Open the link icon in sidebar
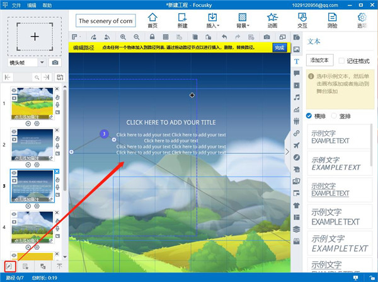Image resolution: width=378 pixels, height=282 pixels. (x=297, y=133)
